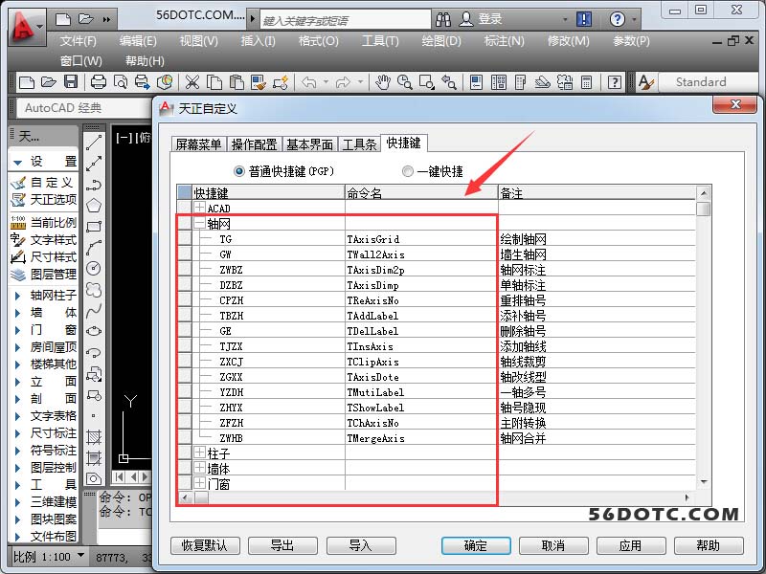766x574 pixels.
Task: Click the Hatch tool icon
Action: (x=94, y=436)
